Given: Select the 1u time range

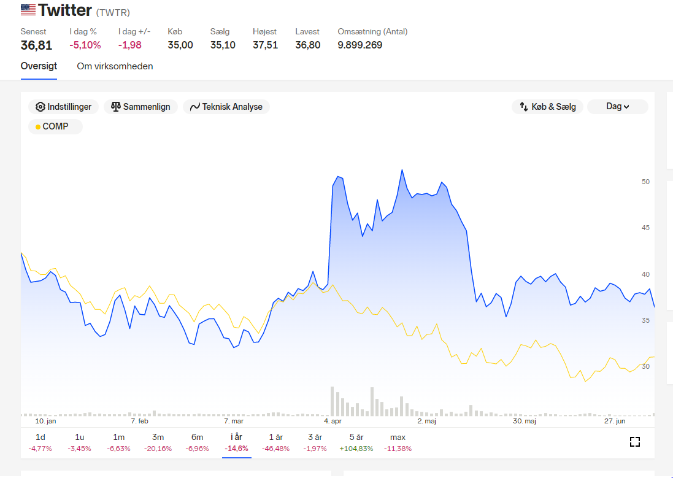Looking at the screenshot, I should tap(79, 443).
